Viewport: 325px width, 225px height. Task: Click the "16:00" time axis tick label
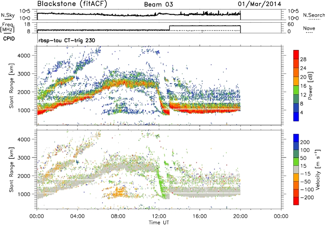(199, 216)
